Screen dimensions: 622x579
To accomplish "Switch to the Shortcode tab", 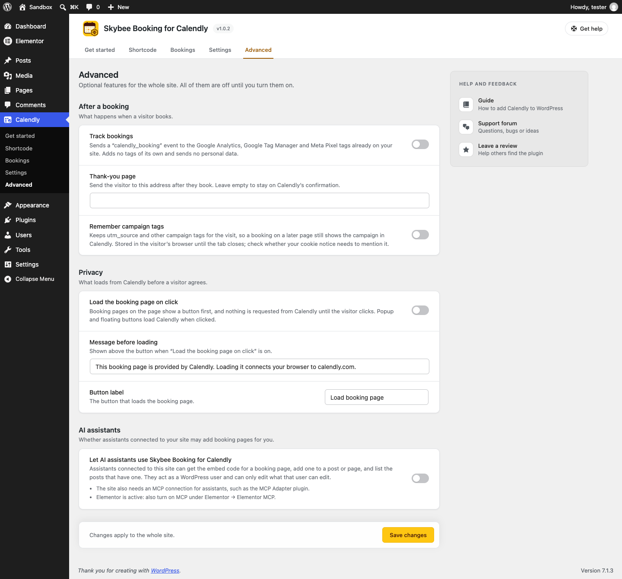I will tap(143, 50).
